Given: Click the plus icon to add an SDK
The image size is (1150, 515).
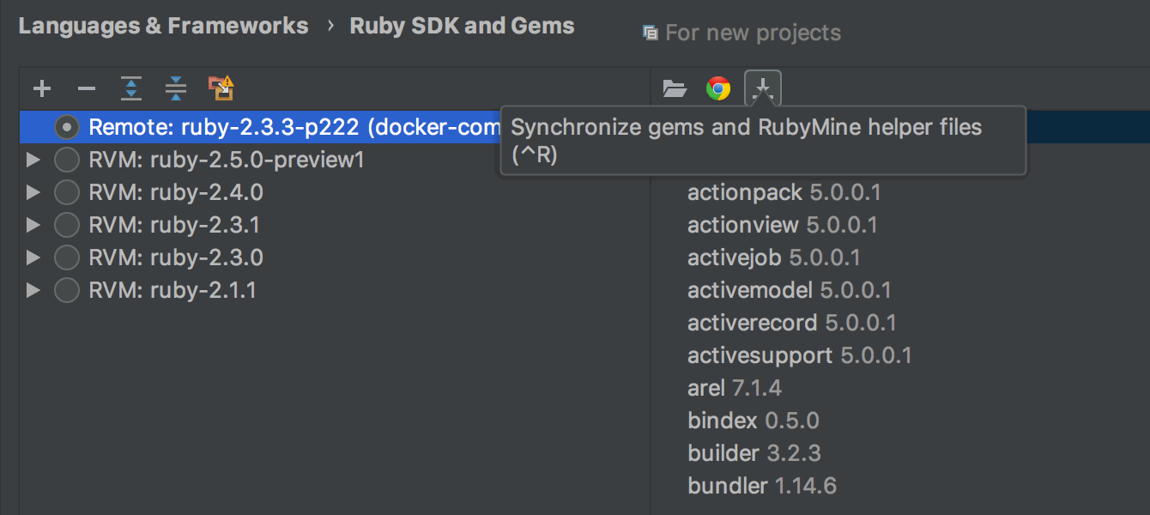Looking at the screenshot, I should point(42,88).
